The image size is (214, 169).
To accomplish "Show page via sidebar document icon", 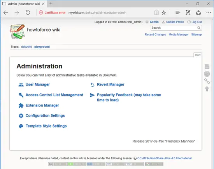I will click(x=207, y=66).
